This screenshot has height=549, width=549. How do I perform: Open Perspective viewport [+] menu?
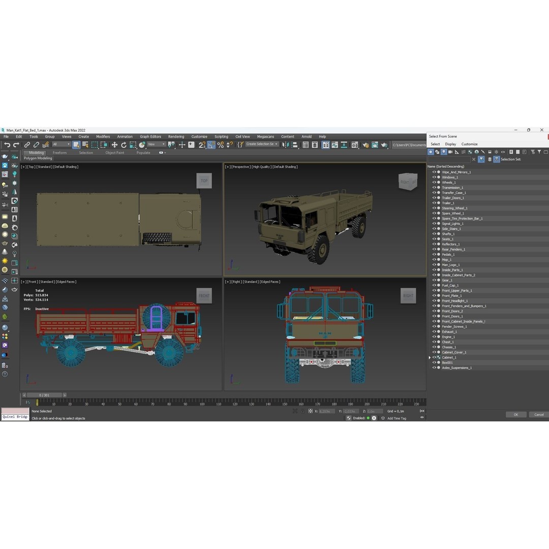(228, 167)
